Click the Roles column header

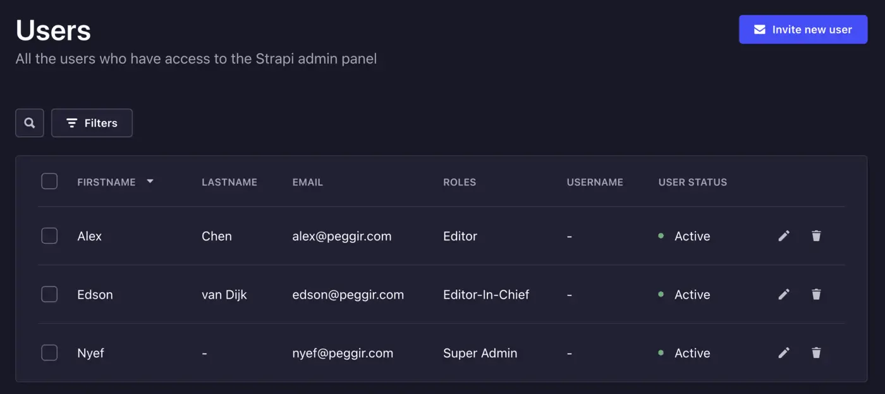point(459,182)
